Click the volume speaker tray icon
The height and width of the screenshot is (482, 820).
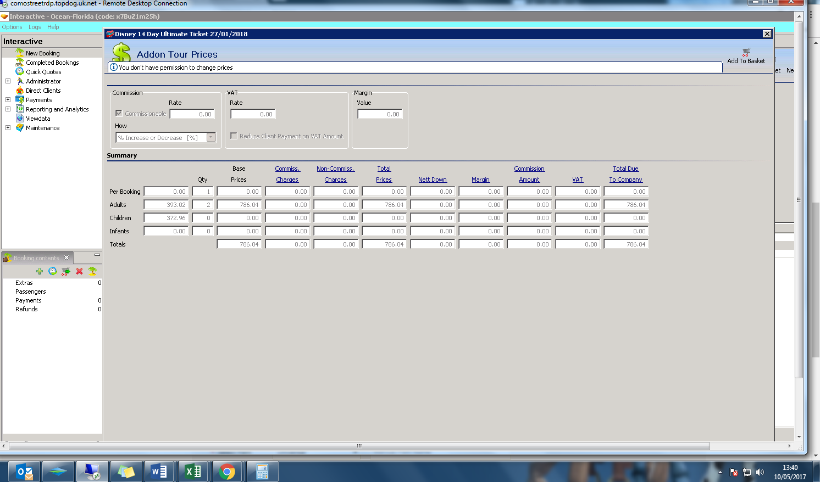[x=760, y=472]
